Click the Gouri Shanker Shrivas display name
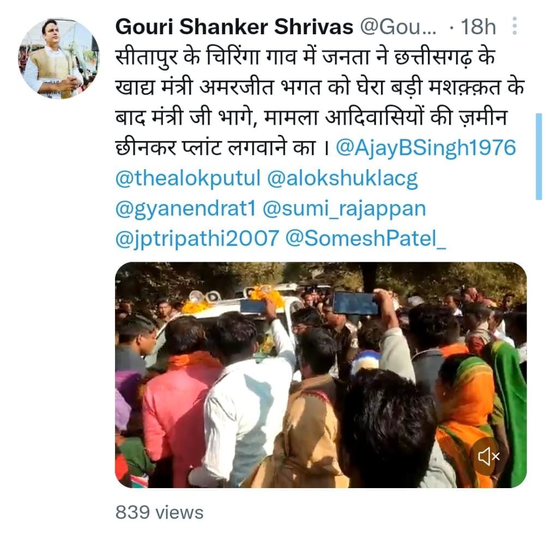Viewport: 545px width, 536px height. click(x=234, y=27)
